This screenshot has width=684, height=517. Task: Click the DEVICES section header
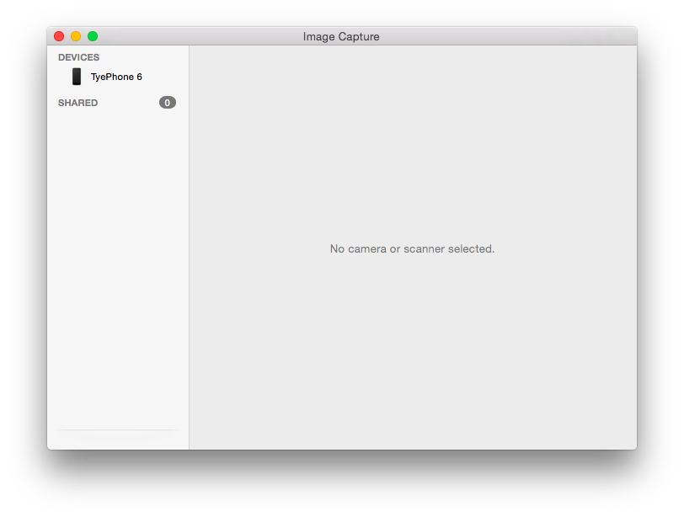(x=78, y=57)
